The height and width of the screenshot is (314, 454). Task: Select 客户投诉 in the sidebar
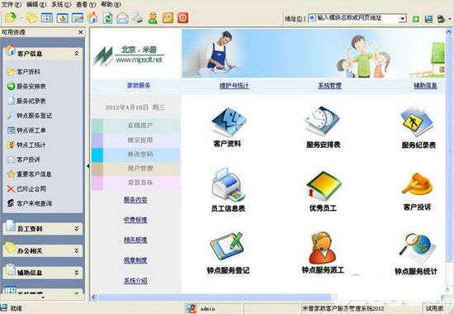pyautogui.click(x=24, y=159)
